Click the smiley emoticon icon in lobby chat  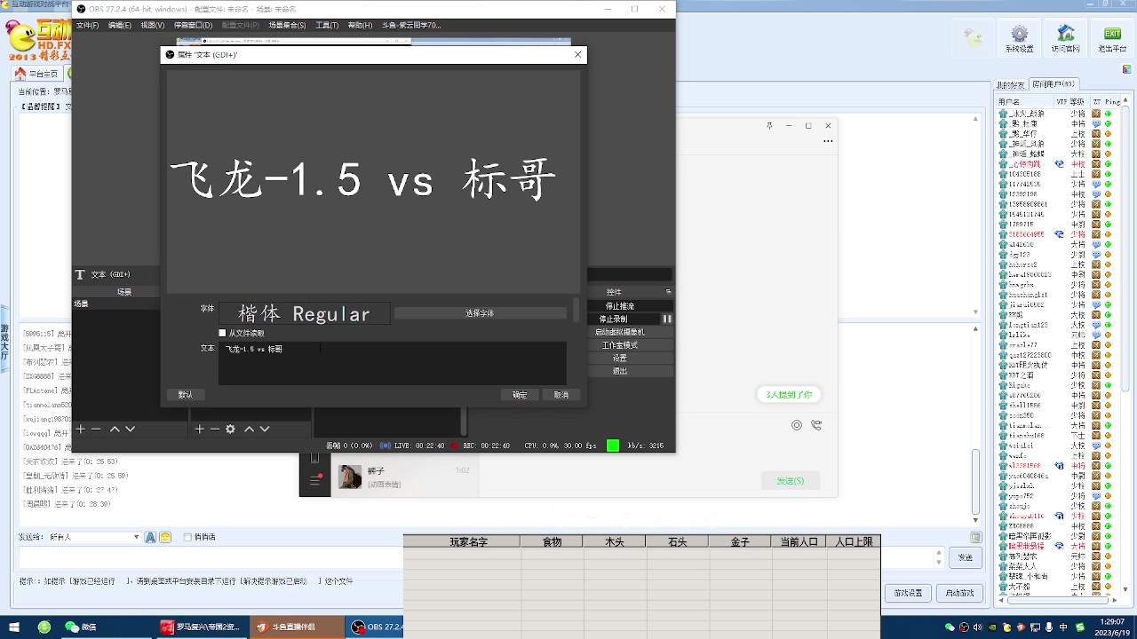(x=166, y=537)
